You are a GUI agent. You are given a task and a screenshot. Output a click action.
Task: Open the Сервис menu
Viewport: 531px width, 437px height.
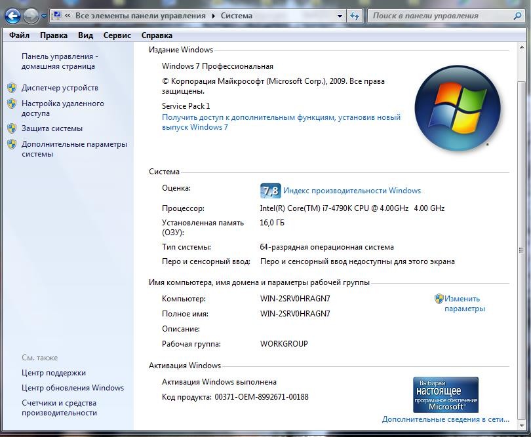[x=117, y=35]
